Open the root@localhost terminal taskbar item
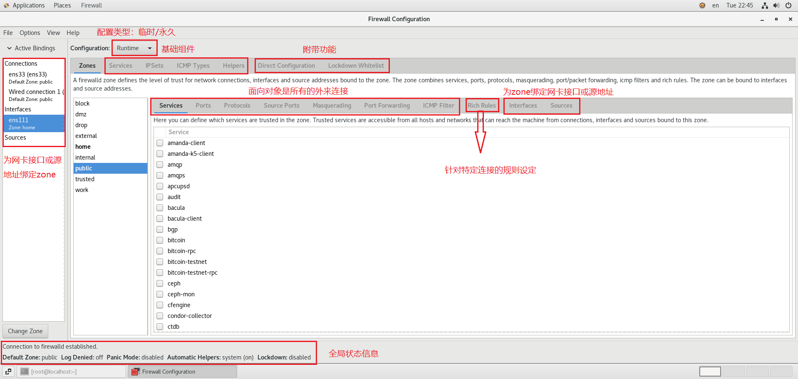The height and width of the screenshot is (379, 798). (71, 372)
